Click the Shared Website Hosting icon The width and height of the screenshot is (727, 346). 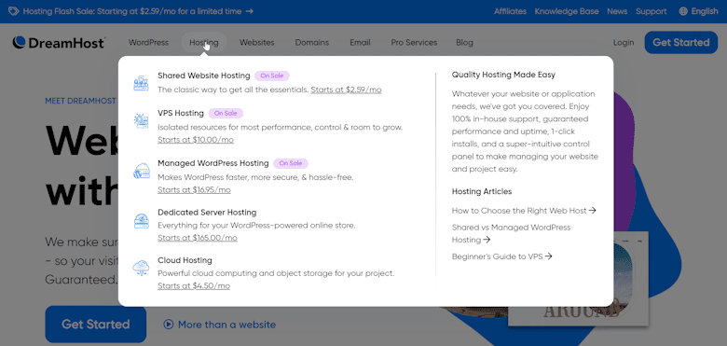[x=141, y=83]
